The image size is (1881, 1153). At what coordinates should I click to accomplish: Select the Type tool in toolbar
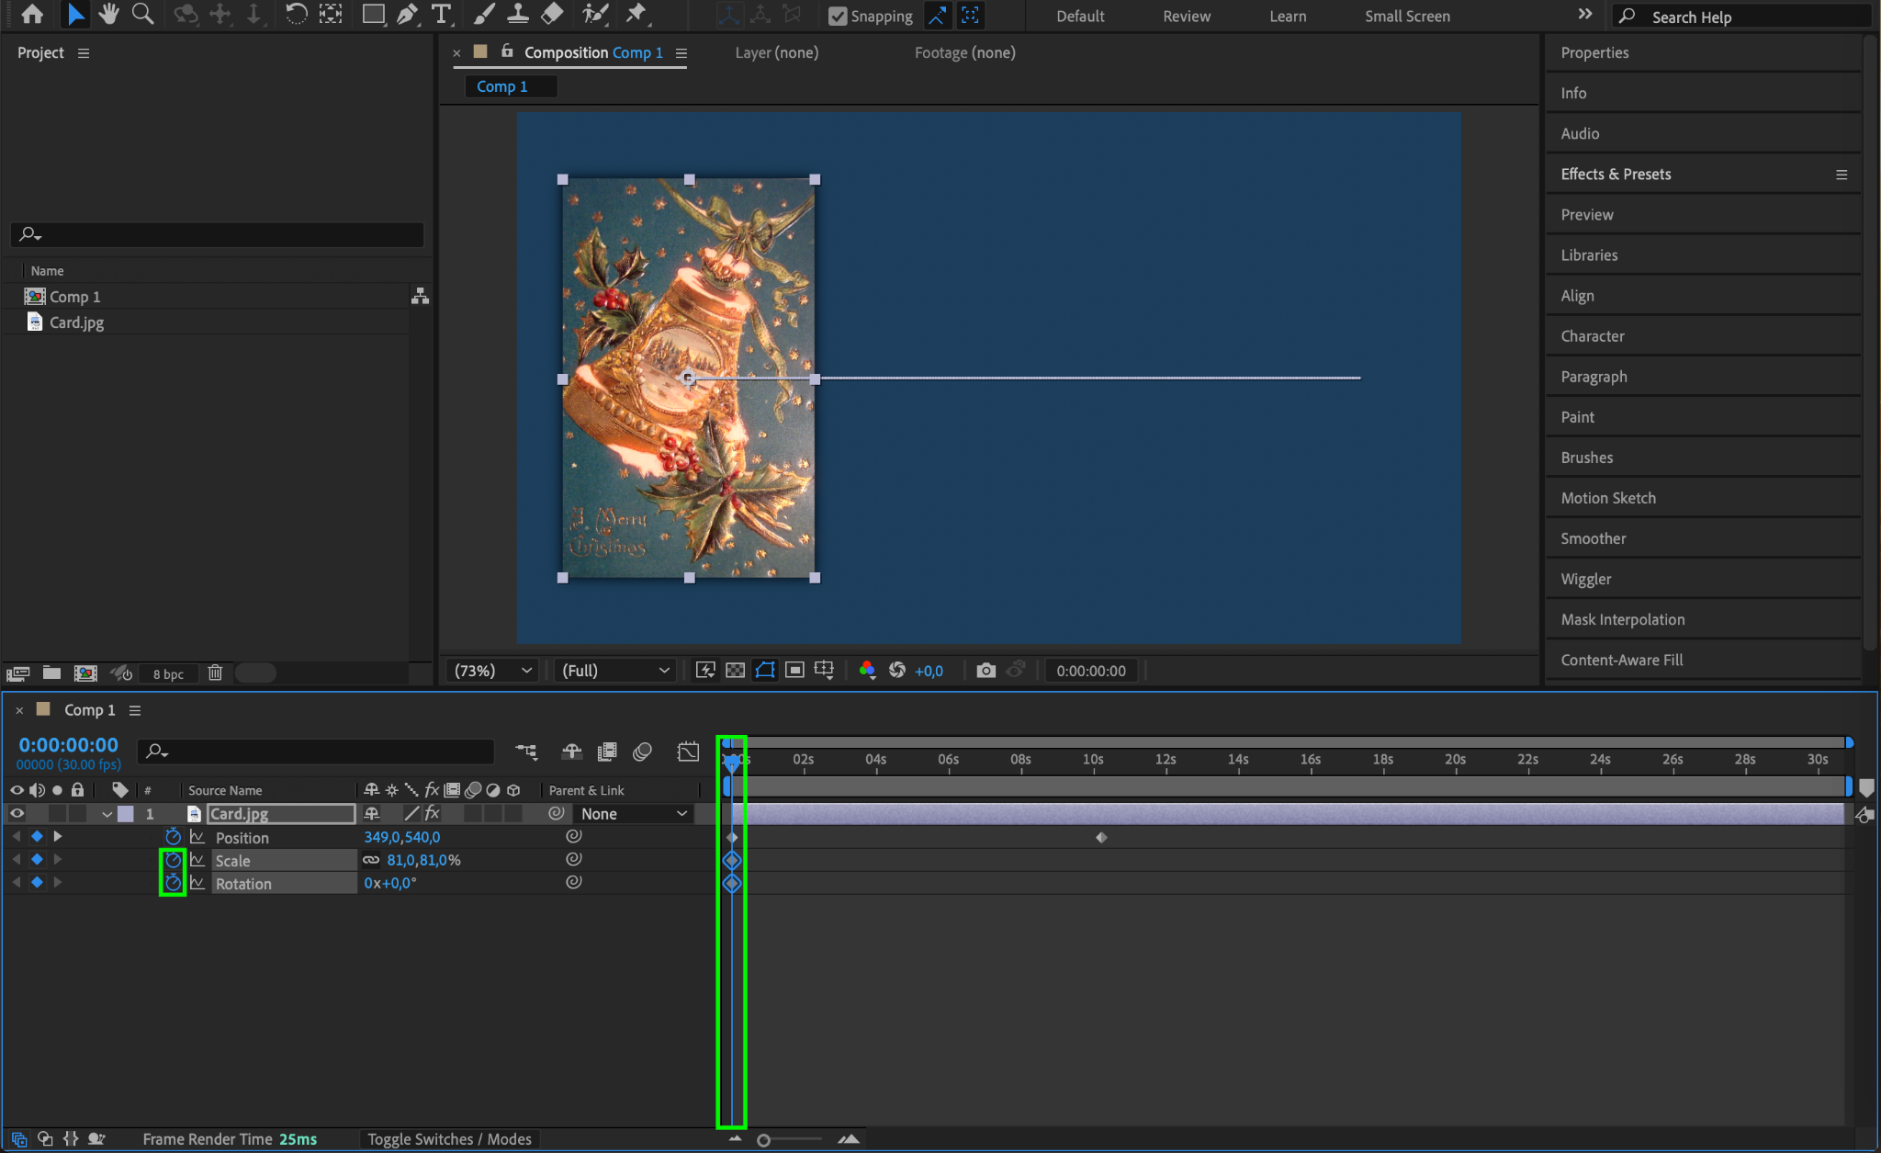pos(442,14)
